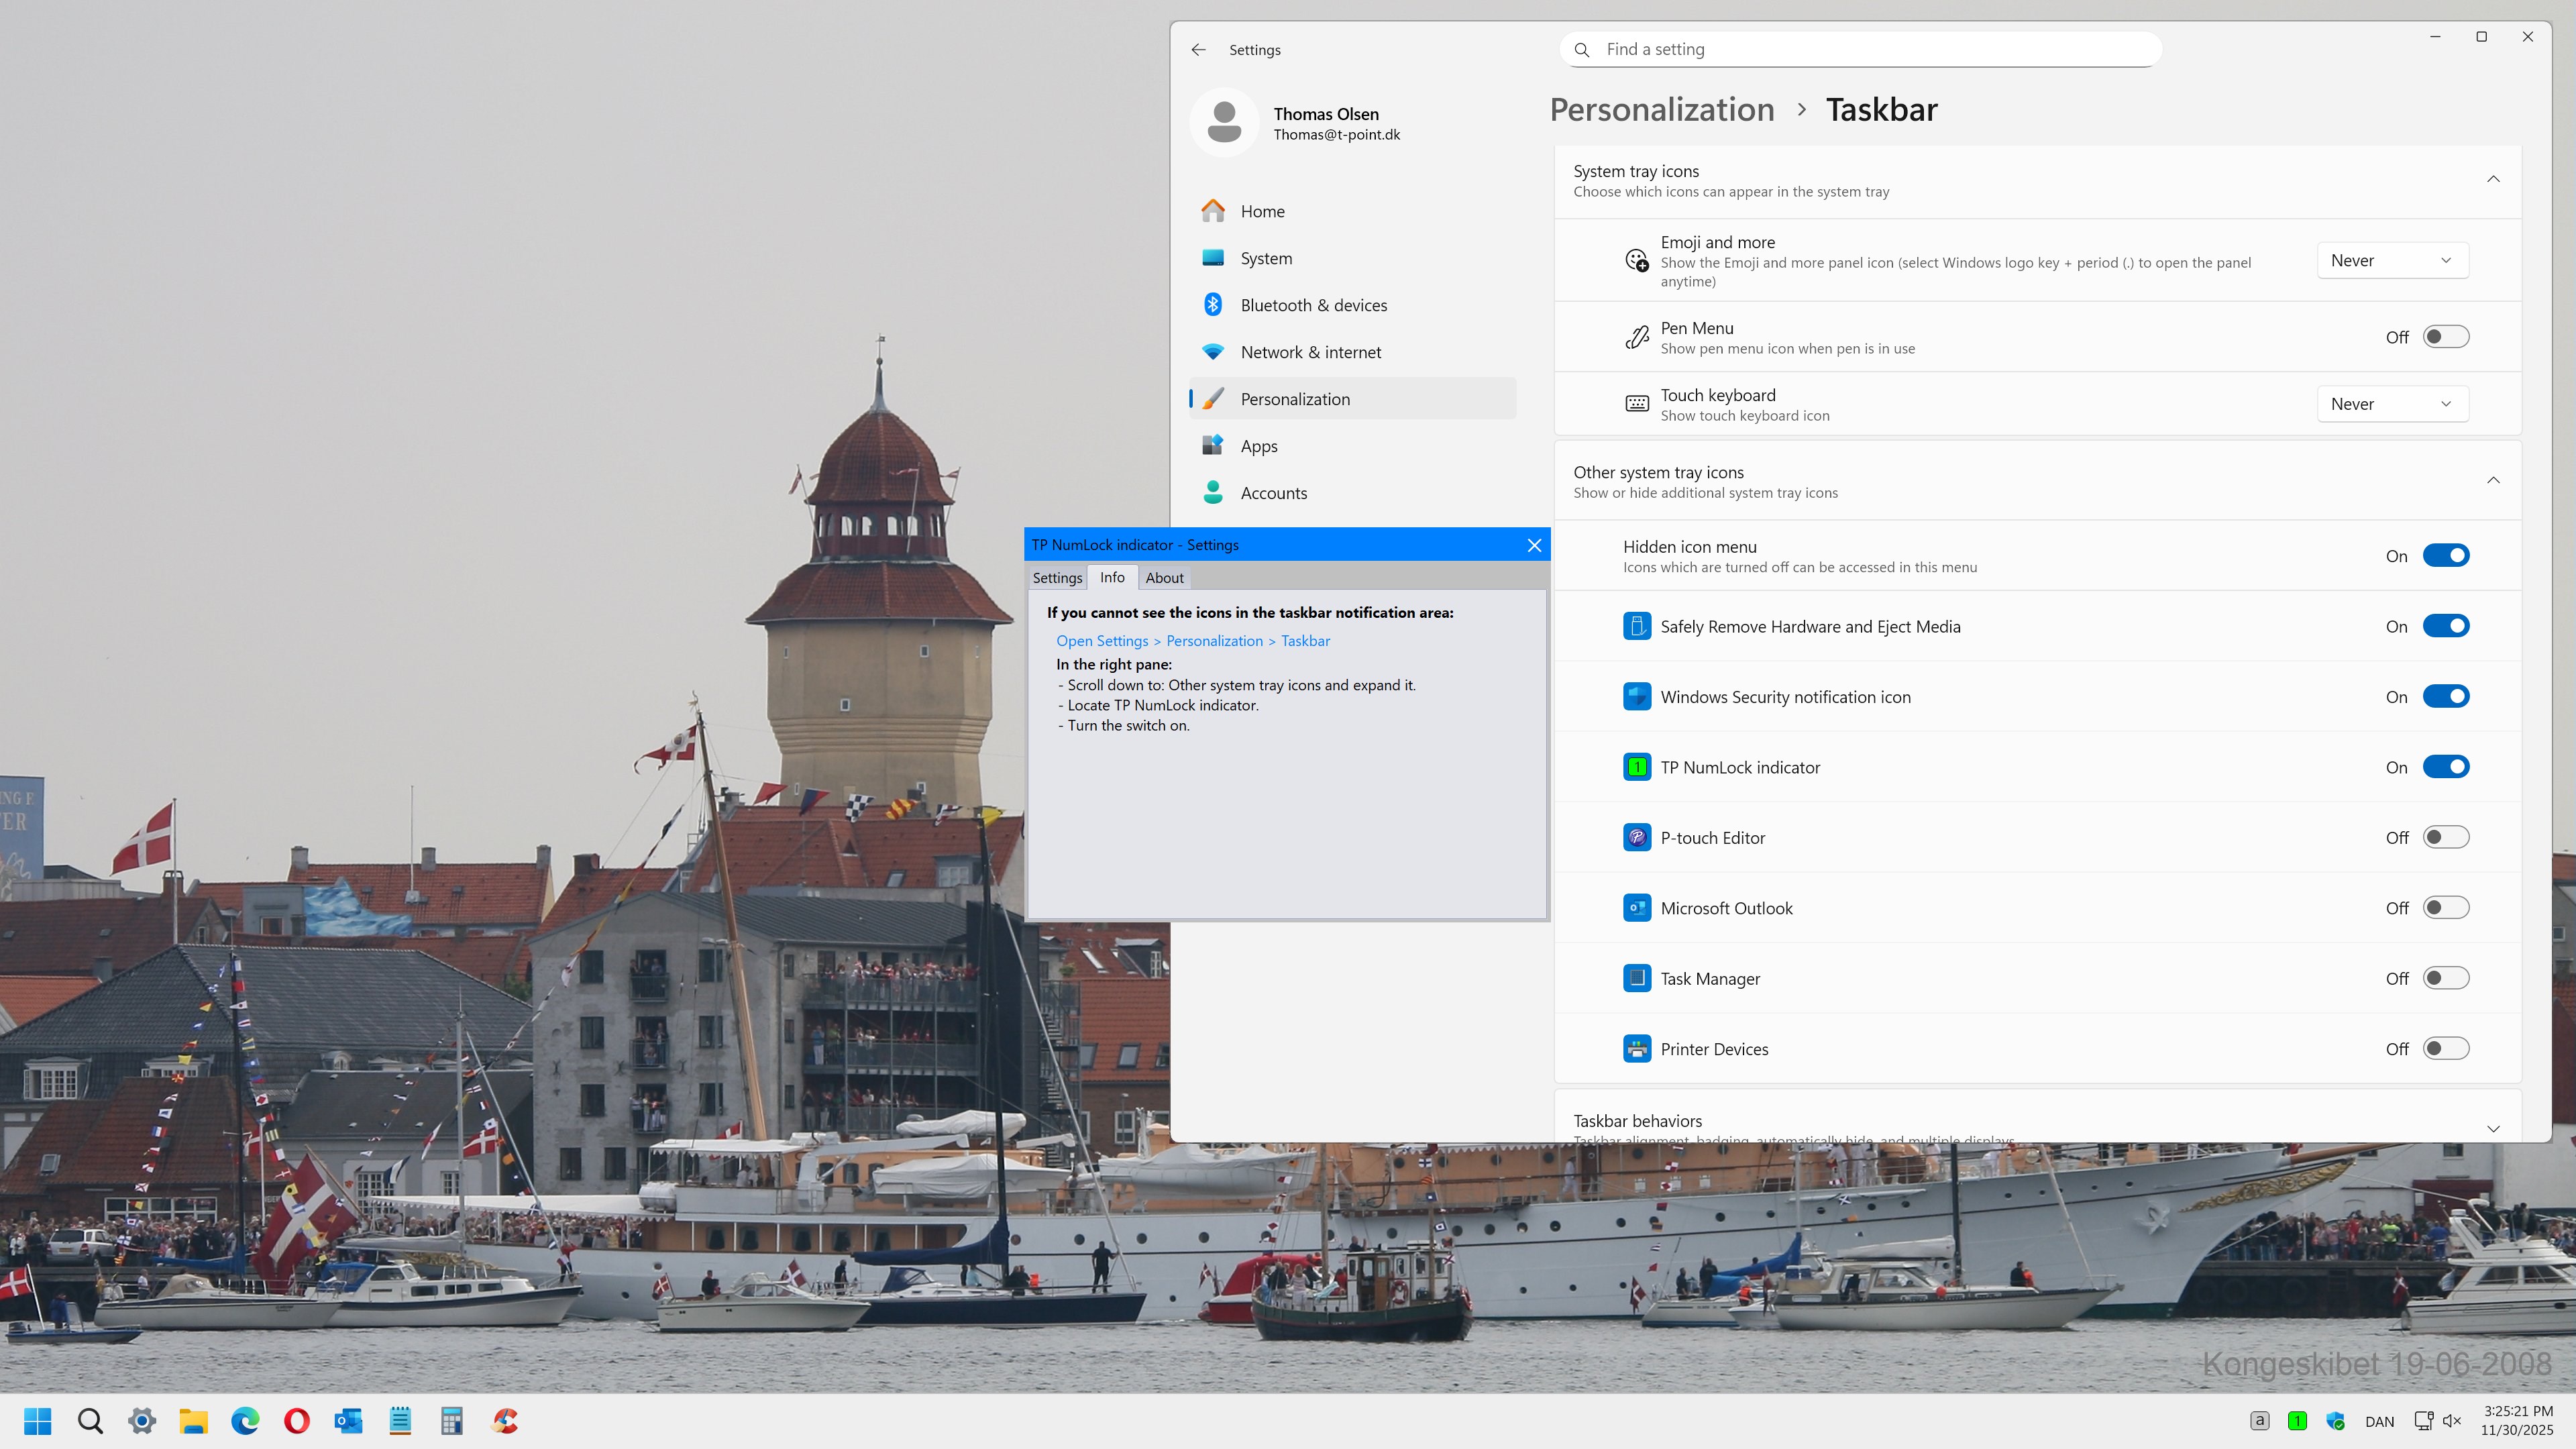Switch to the About tab

point(1164,578)
